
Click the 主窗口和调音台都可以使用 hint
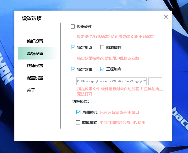pyautogui.click(x=123, y=123)
